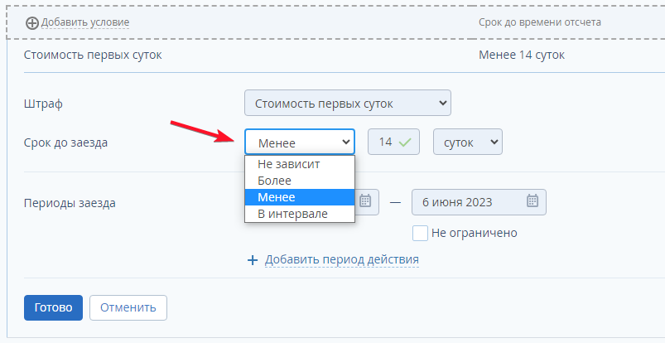Click the green checkmark in the 14 field

[x=404, y=143]
